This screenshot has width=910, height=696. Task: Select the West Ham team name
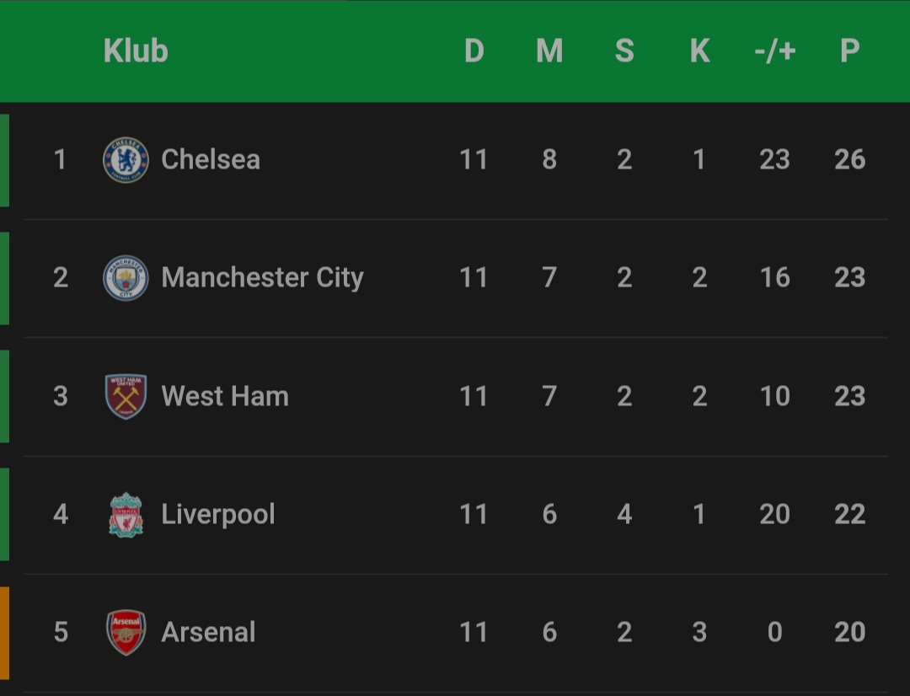point(225,396)
